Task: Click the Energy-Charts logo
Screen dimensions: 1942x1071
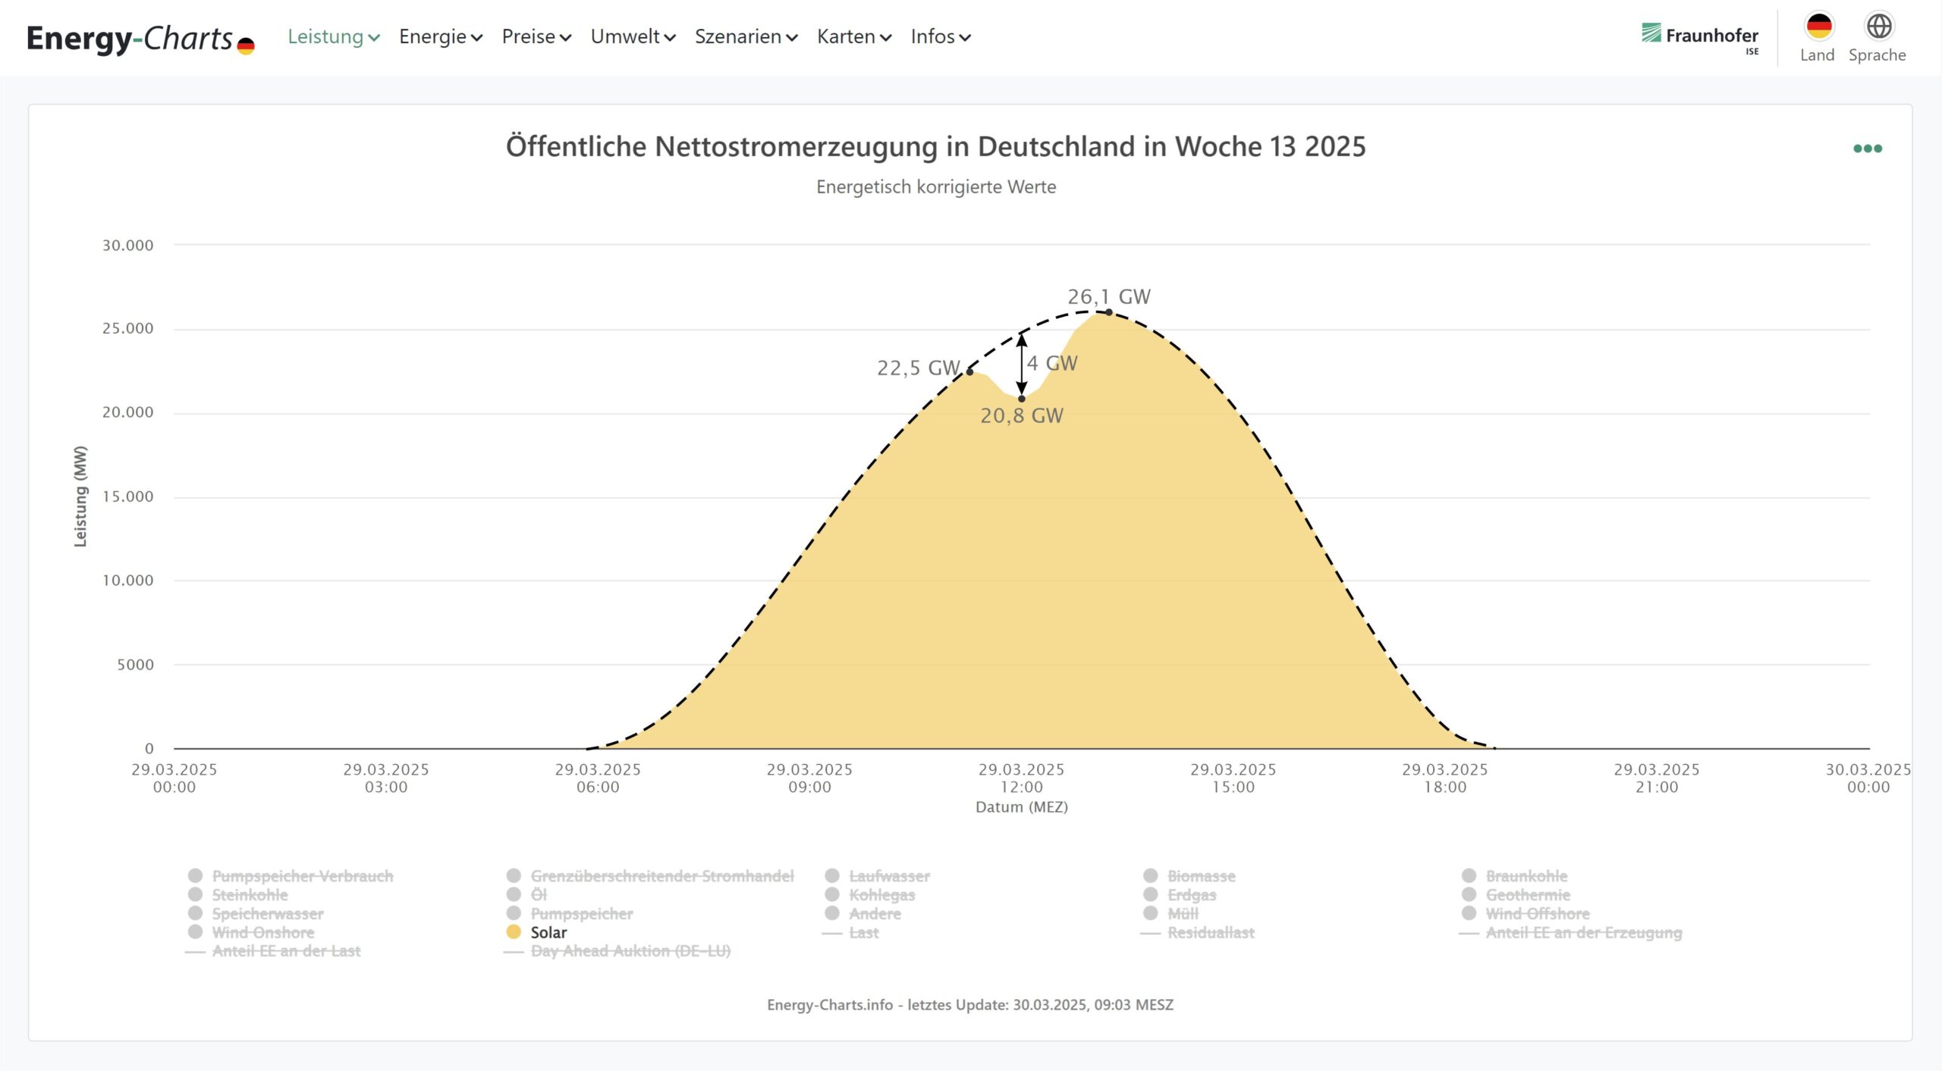Action: coord(140,39)
